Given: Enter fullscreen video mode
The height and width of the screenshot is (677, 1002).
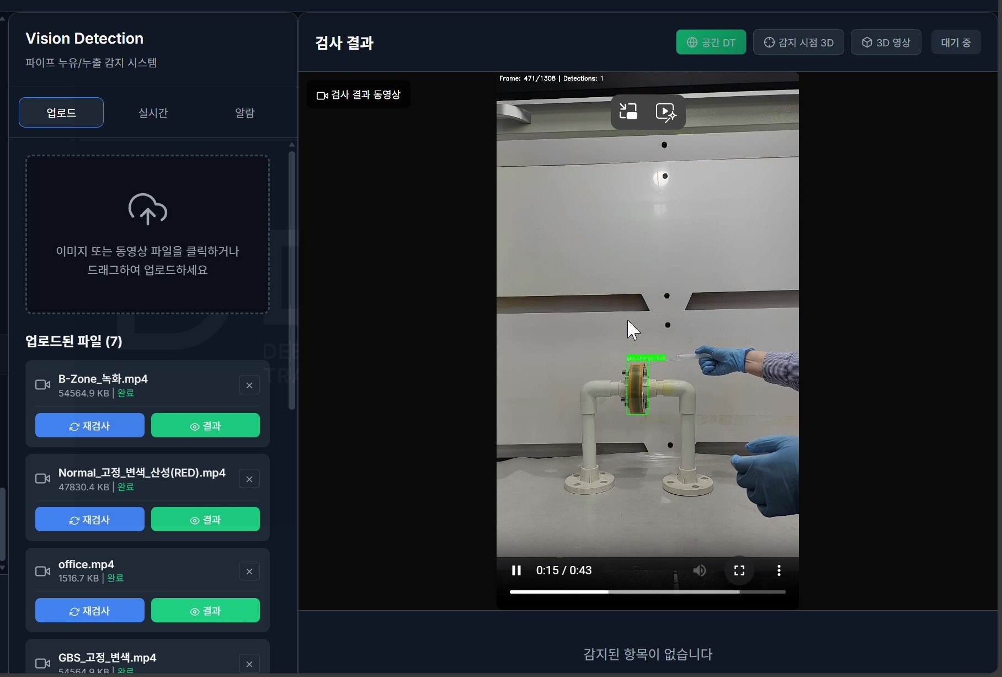Looking at the screenshot, I should click(x=739, y=570).
